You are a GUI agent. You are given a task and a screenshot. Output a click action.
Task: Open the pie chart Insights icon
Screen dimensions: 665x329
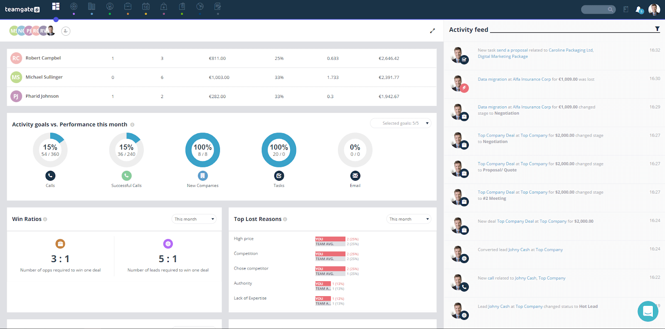click(200, 6)
